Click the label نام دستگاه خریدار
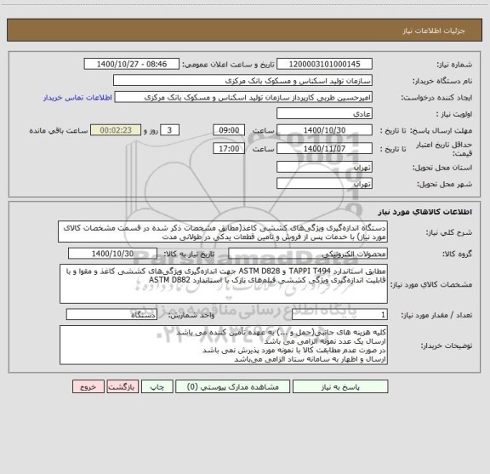This screenshot has width=490, height=474. pos(442,81)
